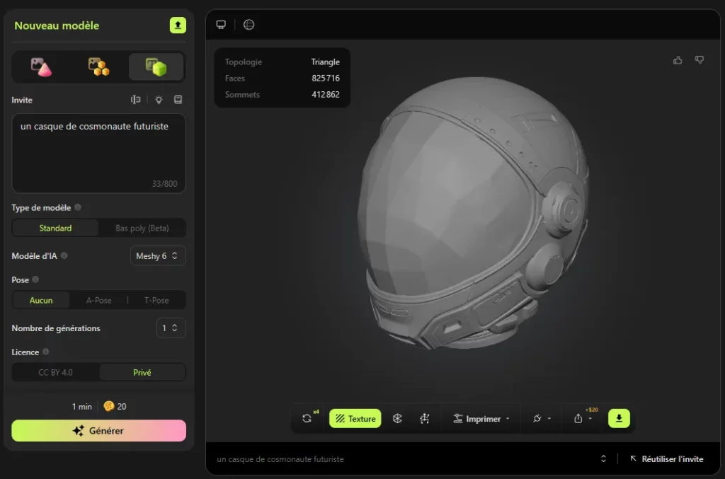725x479 pixels.
Task: Open the prompt ideas lightbulb icon
Action: [x=158, y=100]
